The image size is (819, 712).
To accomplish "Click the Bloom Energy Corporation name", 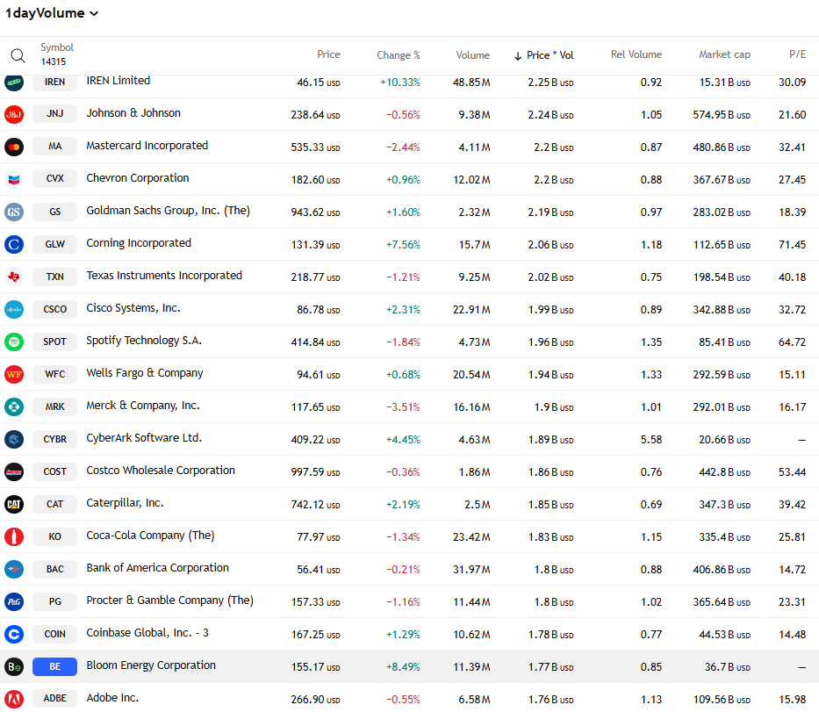I will pos(151,665).
